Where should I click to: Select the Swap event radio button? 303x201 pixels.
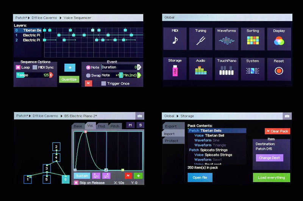[x=88, y=75]
